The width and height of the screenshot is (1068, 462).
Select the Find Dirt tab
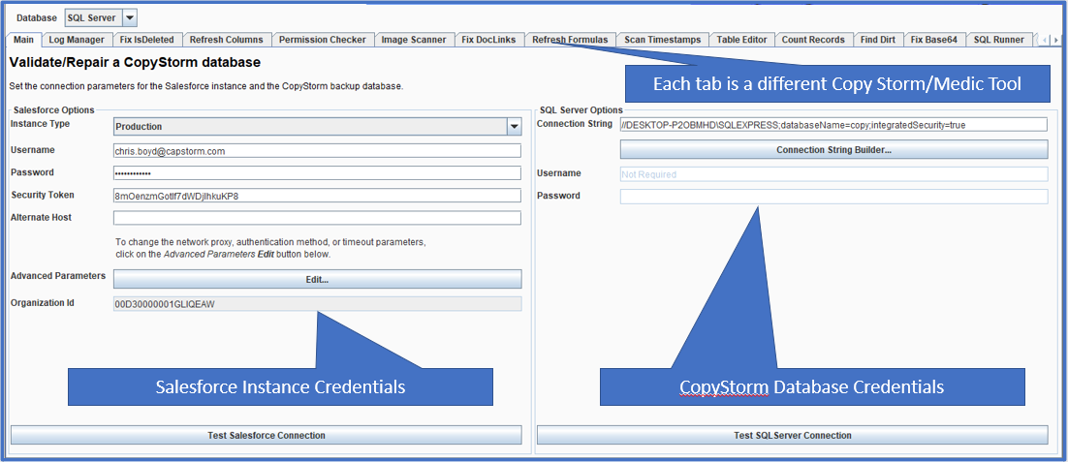[878, 40]
